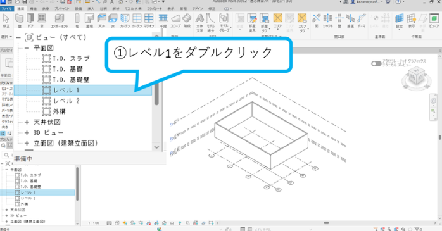
Task: Select the 柱 column tool
Action: coord(77,20)
